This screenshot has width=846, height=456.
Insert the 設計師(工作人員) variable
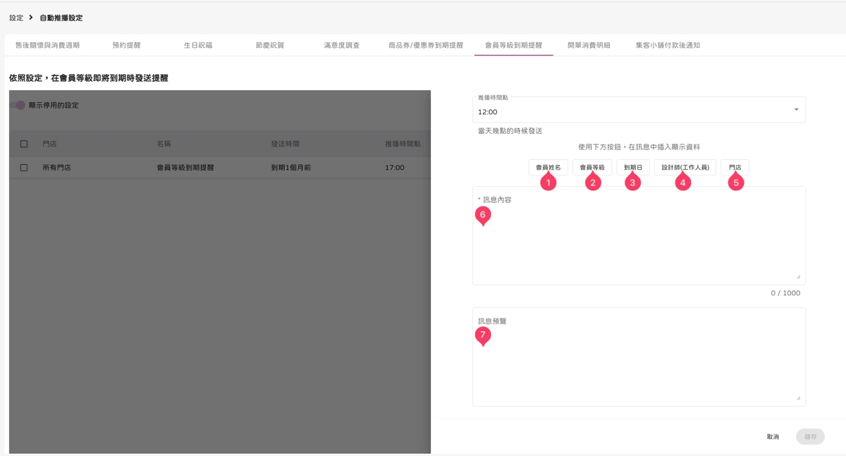click(x=685, y=167)
